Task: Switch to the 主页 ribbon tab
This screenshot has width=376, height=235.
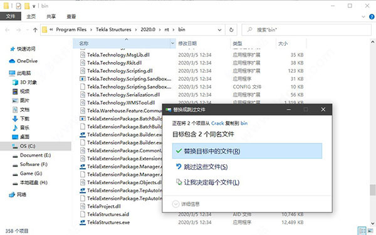Action: (x=31, y=16)
